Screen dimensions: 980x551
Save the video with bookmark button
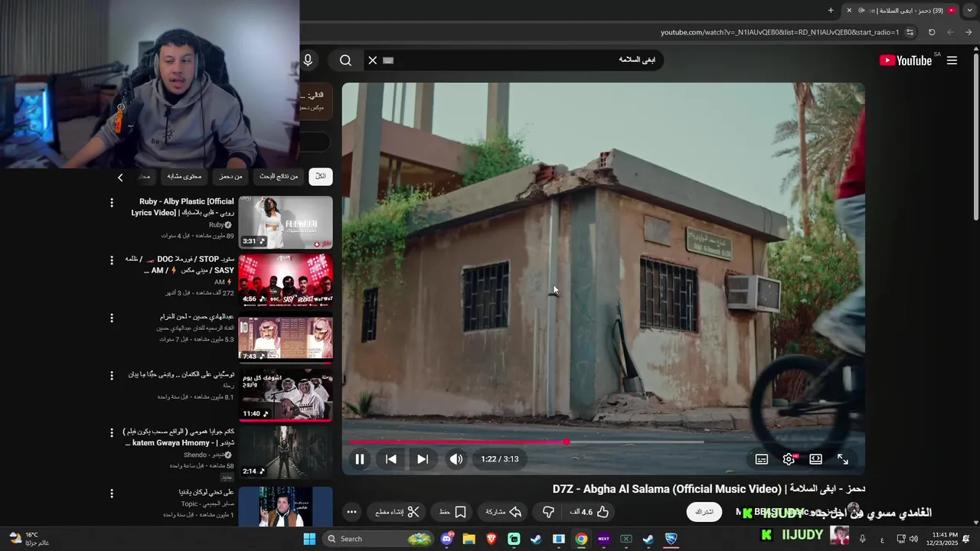pyautogui.click(x=453, y=512)
